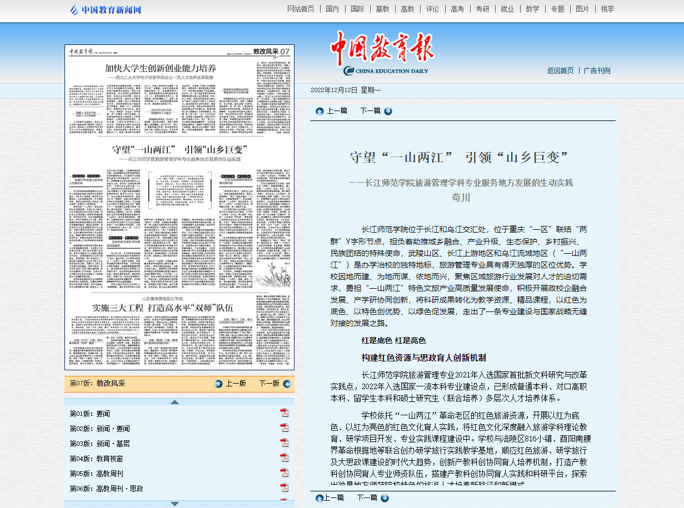Open 图片 in top navigation
684x508 pixels.
click(x=582, y=9)
